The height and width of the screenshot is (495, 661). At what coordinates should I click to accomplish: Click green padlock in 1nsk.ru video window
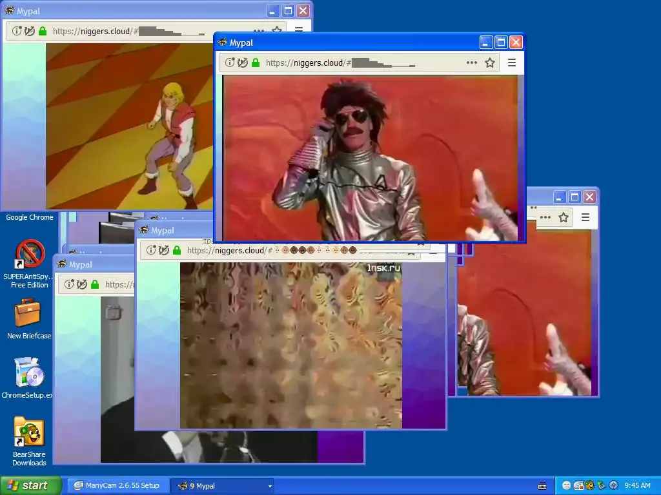(177, 250)
